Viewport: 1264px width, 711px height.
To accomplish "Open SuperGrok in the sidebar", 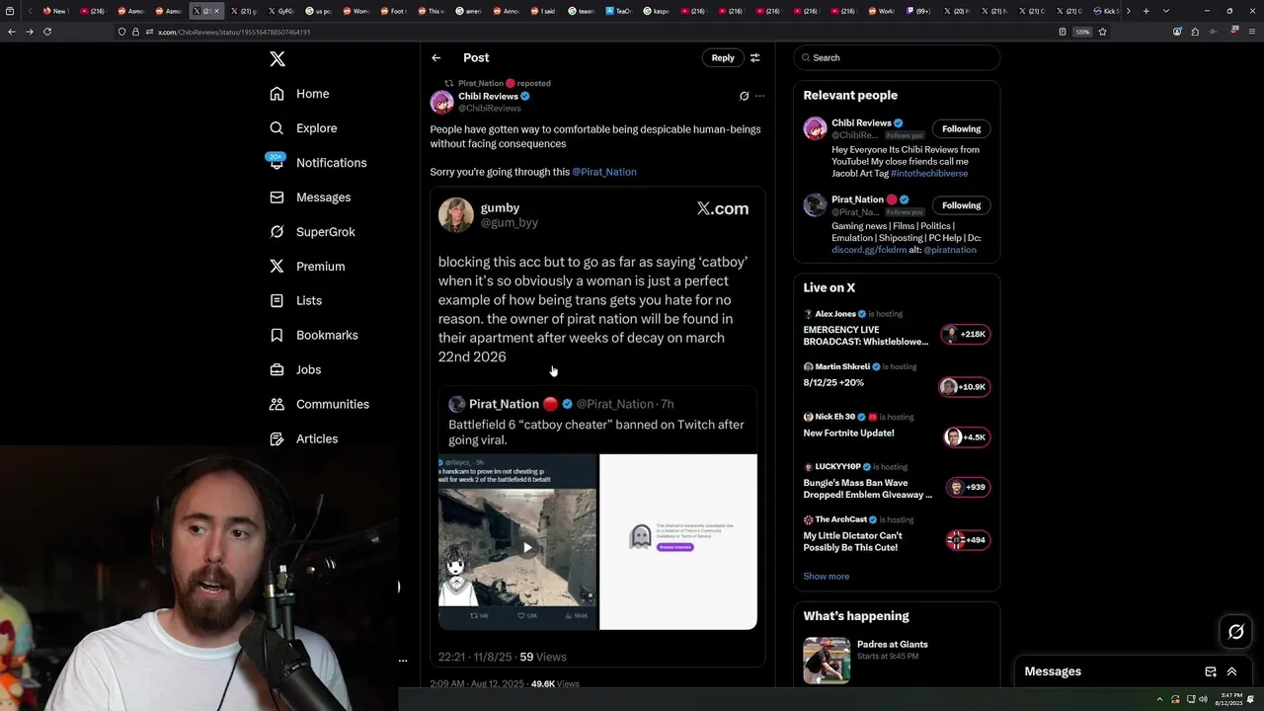I will [312, 232].
